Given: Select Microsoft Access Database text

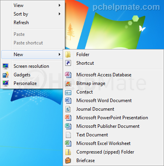Looking at the screenshot, I should tap(104, 75).
